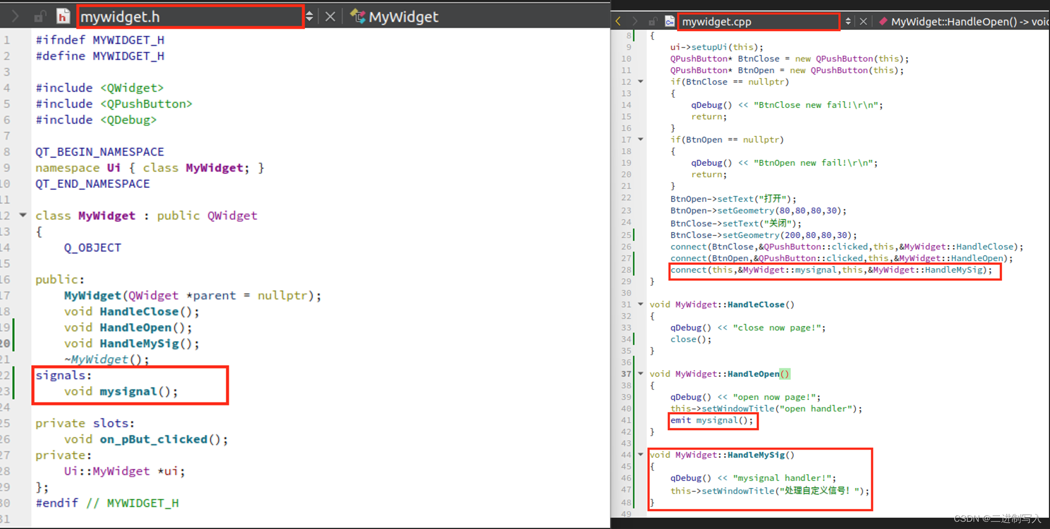Click the header file icon beside mywidget.h

[63, 17]
